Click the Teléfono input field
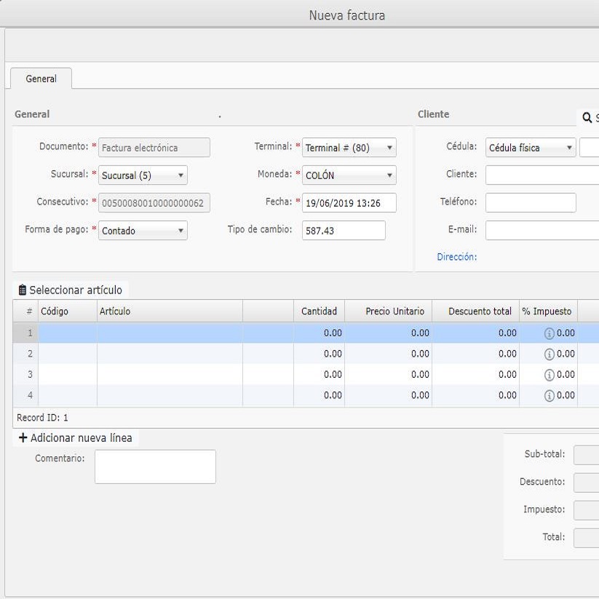Image resolution: width=599 pixels, height=599 pixels. (x=530, y=202)
